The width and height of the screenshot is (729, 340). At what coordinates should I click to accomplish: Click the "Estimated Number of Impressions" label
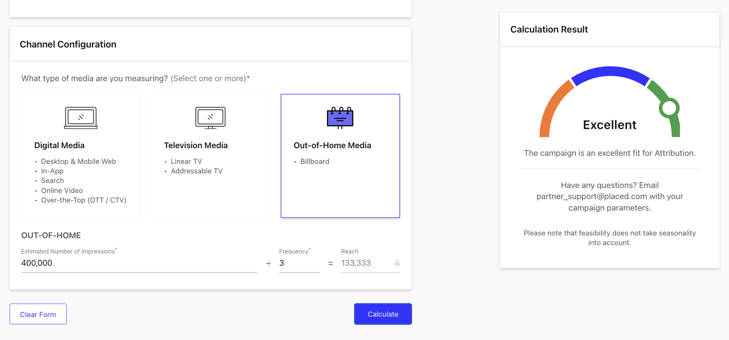tap(68, 252)
